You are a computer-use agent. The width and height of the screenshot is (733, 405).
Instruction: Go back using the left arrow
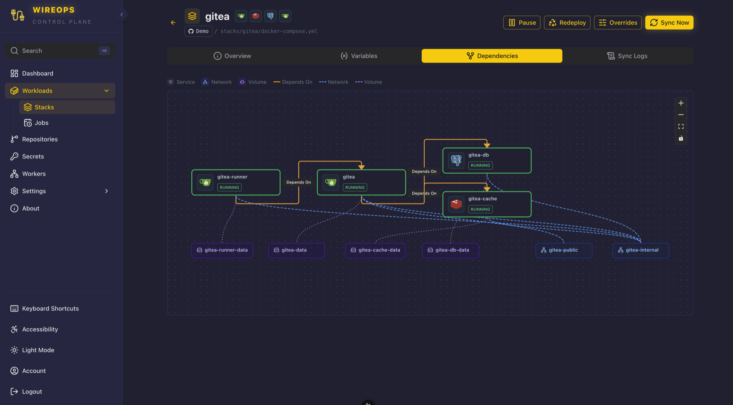173,23
